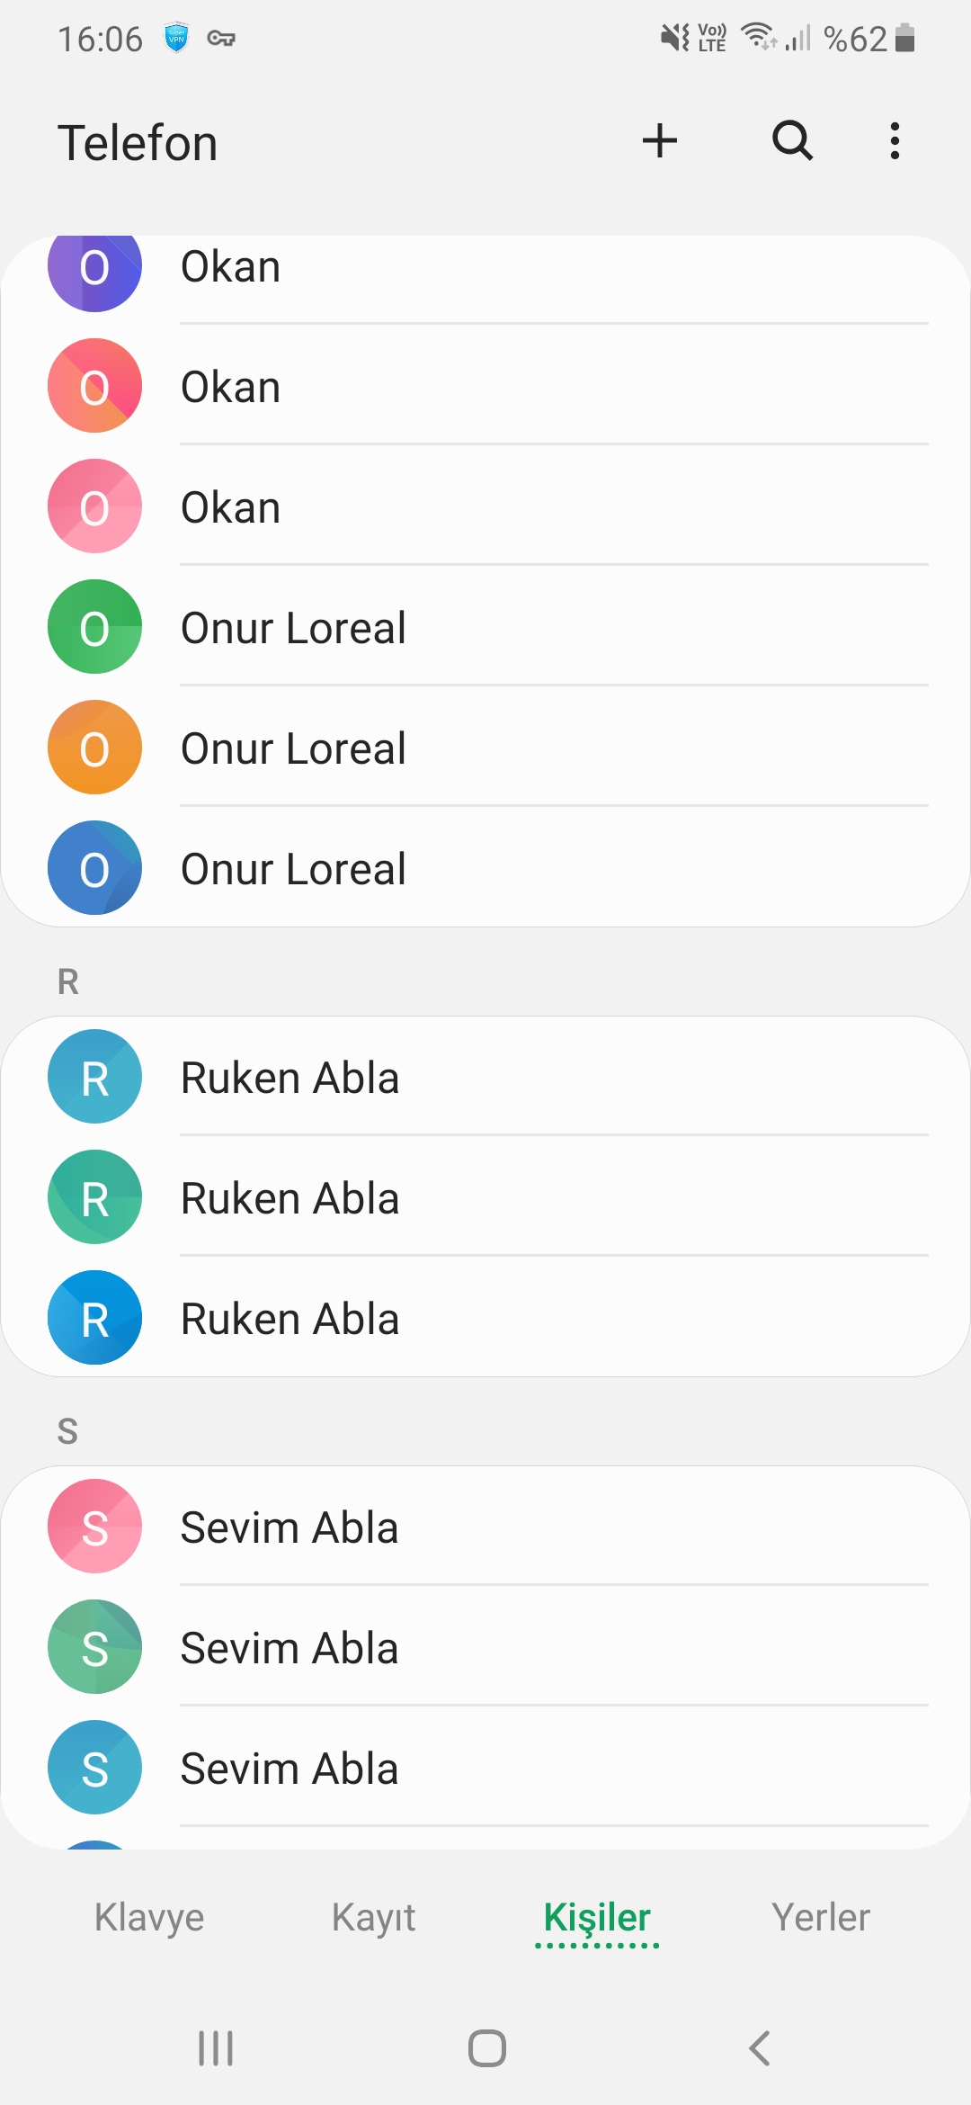Switch to the Kayıt tab
The width and height of the screenshot is (971, 2105).
373,1917
